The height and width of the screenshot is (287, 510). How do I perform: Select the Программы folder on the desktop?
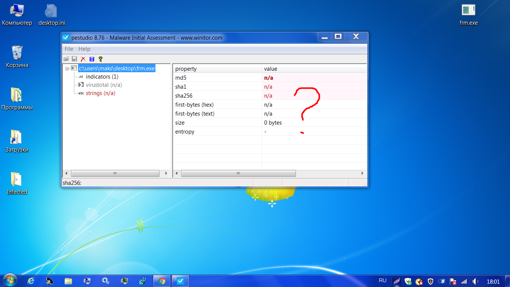17,99
